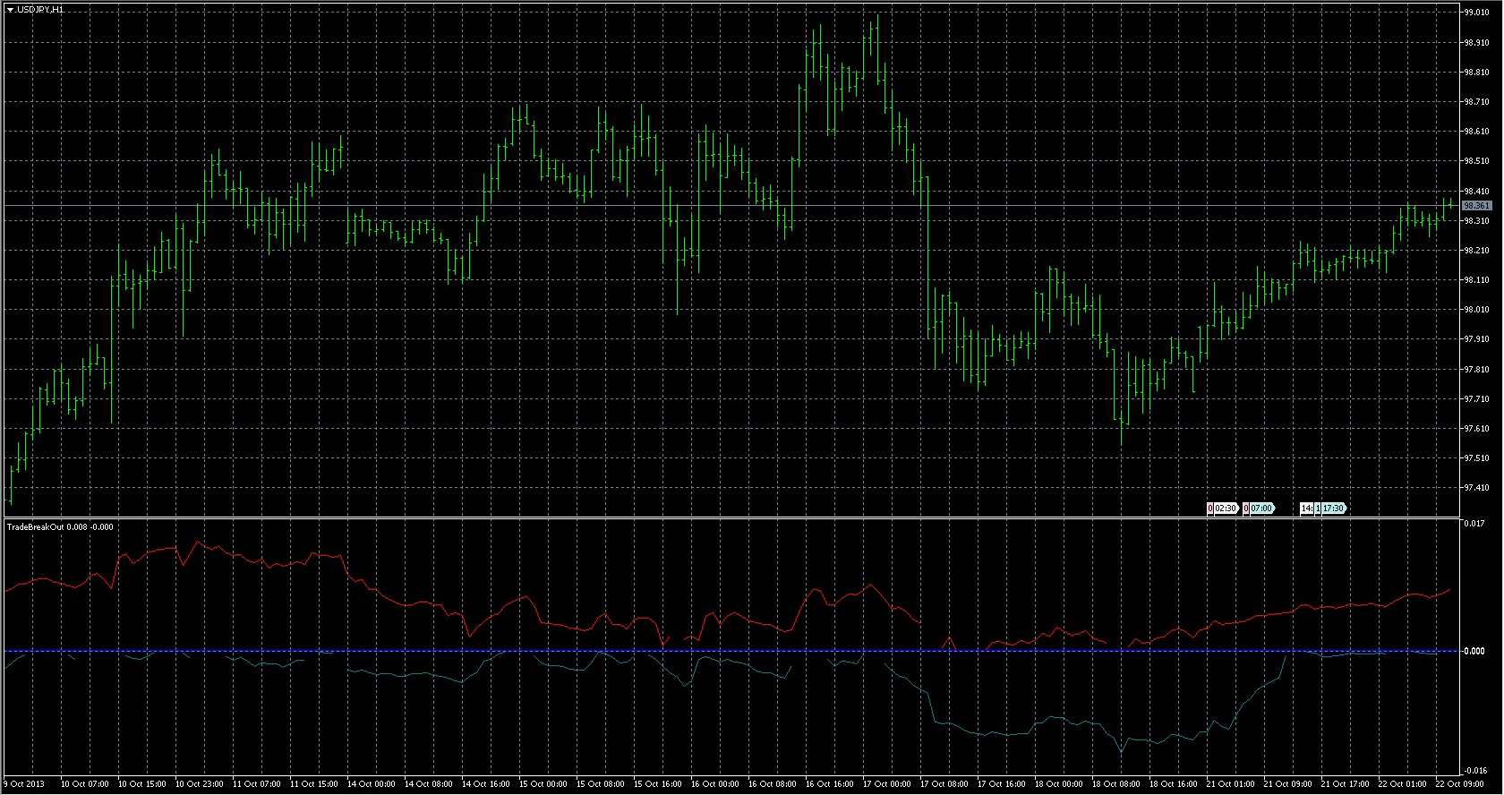This screenshot has width=1504, height=795.
Task: Click pink 0 flag before 07:00 marker
Action: [1246, 509]
